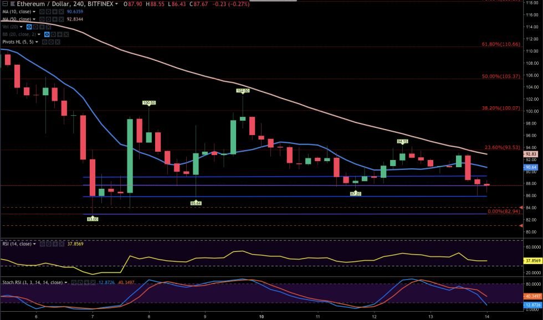Open settings gear for MA (50, close)
The image size is (543, 320).
48,19
